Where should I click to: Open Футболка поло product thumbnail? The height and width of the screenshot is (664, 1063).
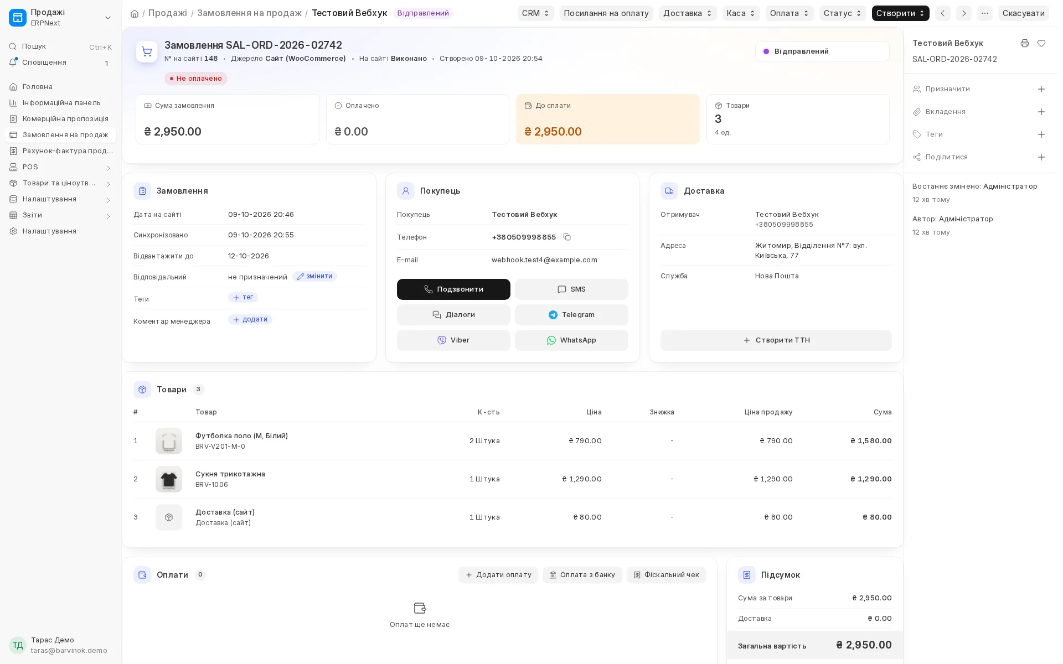(169, 441)
